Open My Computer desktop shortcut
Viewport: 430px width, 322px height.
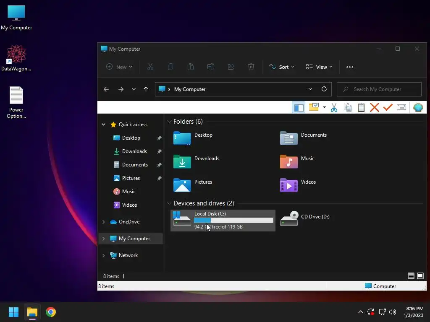(x=16, y=18)
